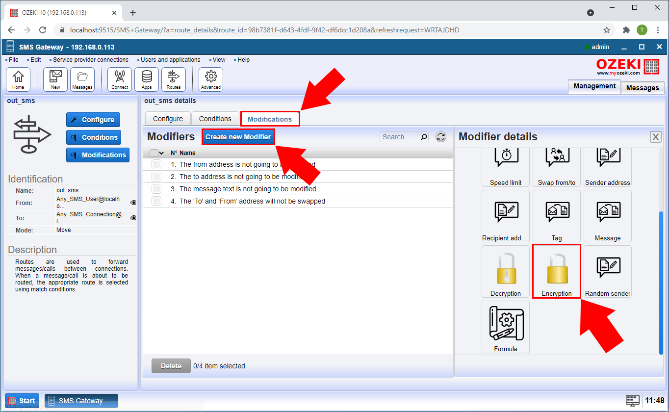Select the Random sender modifier
This screenshot has width=669, height=412.
tap(608, 271)
